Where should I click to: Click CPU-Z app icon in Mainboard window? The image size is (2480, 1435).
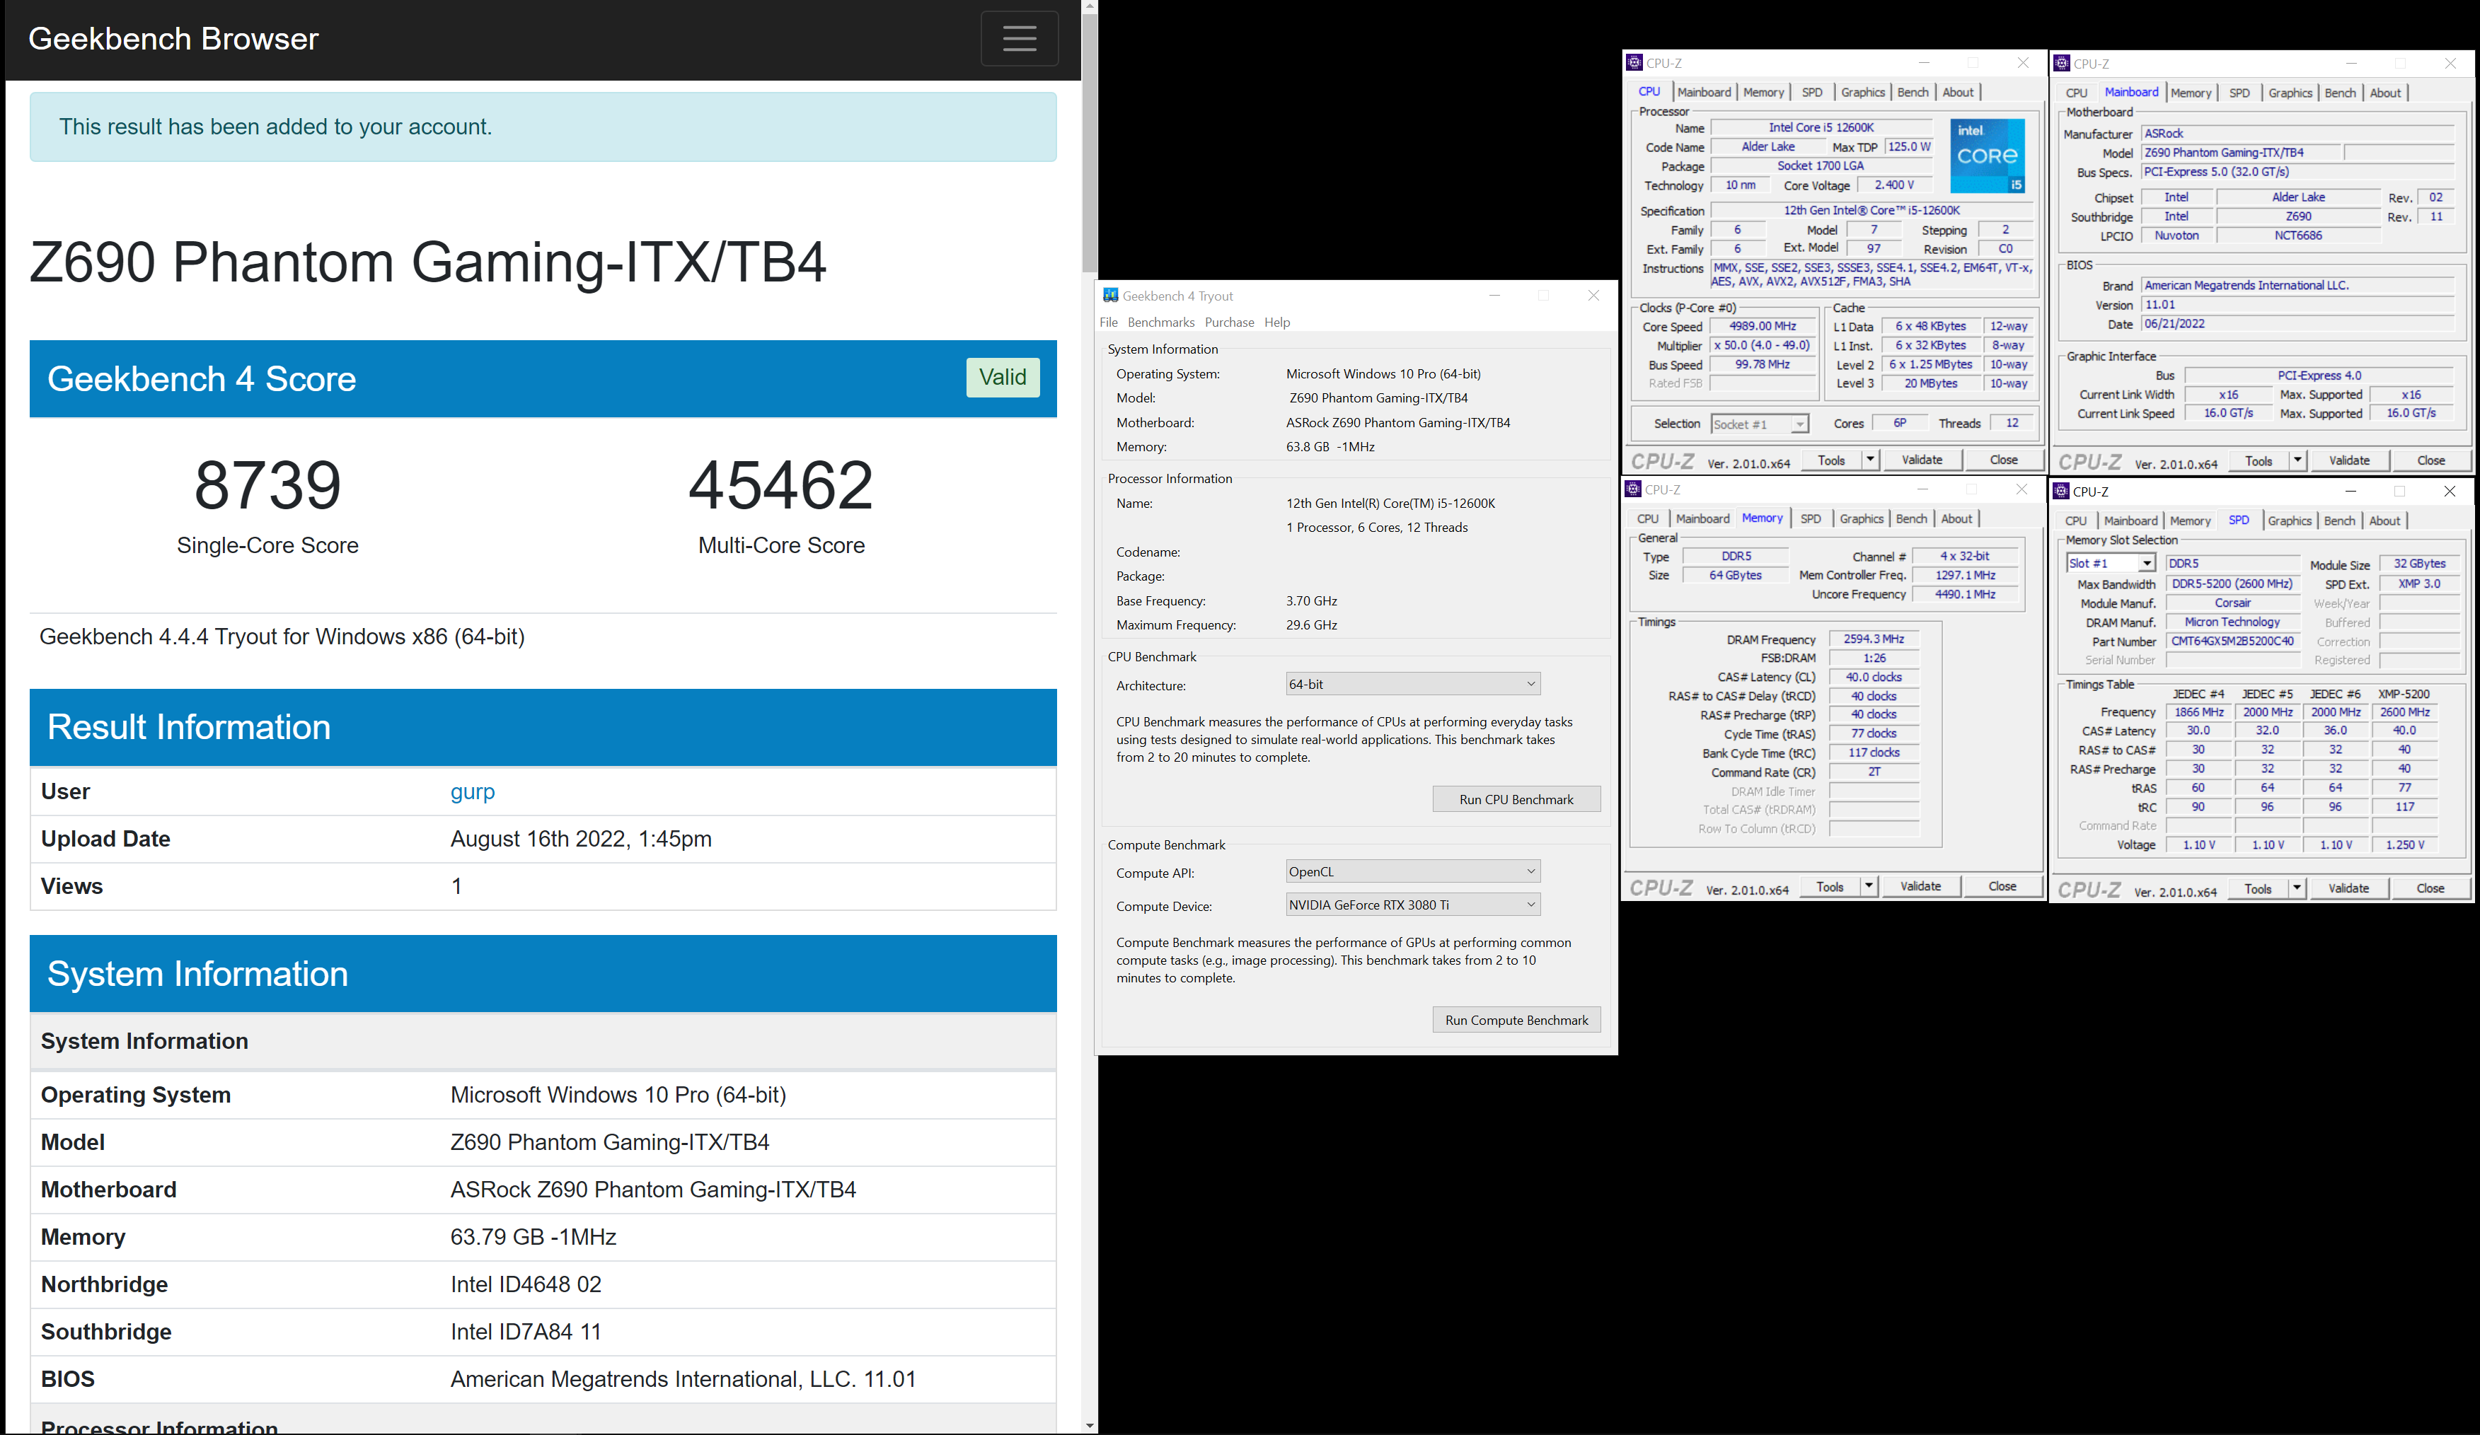coord(2062,63)
